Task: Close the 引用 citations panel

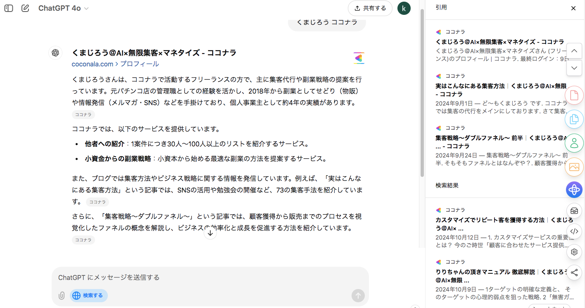Action: (573, 8)
